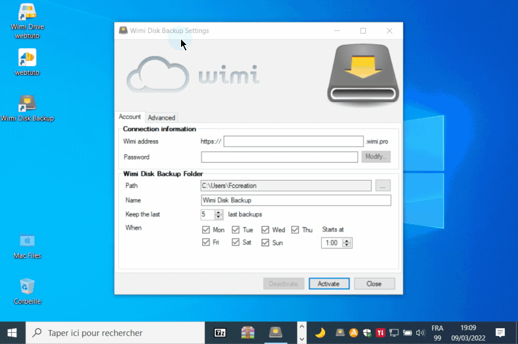Switch to the Advanced tab
Image resolution: width=518 pixels, height=344 pixels.
pyautogui.click(x=161, y=118)
